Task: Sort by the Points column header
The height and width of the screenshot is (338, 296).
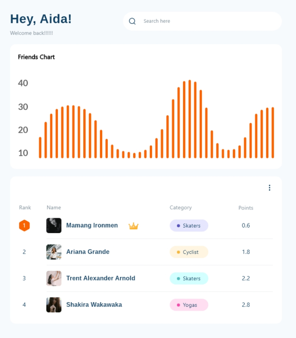Action: click(246, 208)
